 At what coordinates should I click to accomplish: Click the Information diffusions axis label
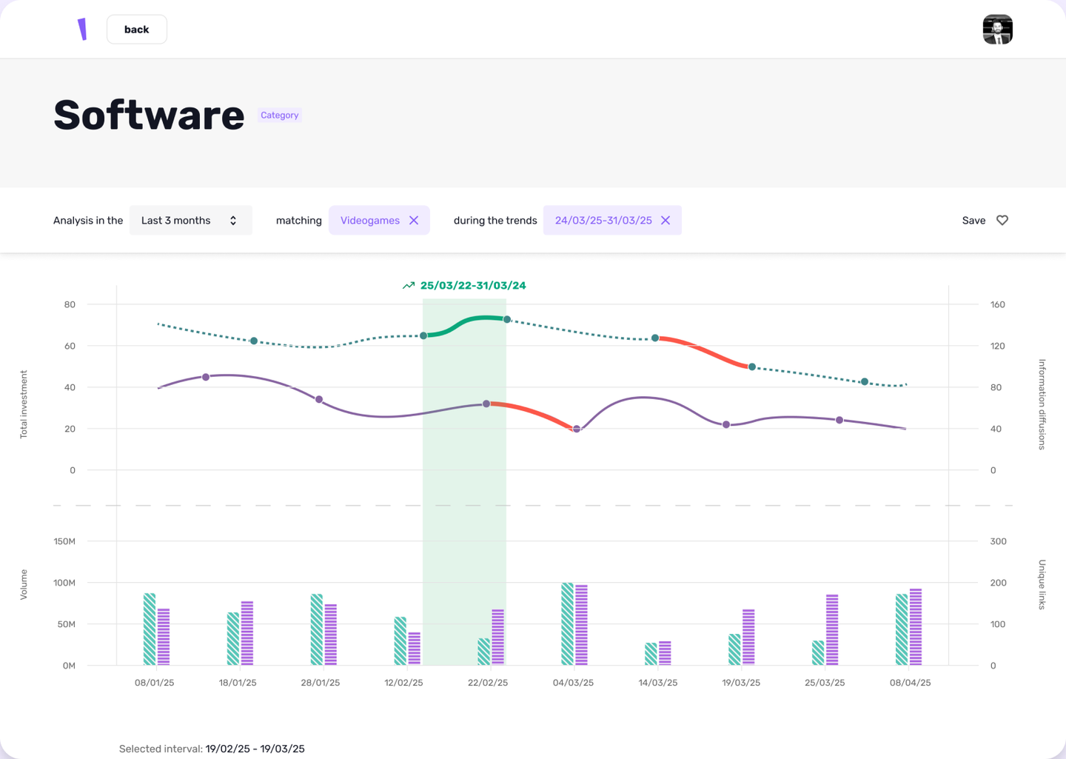pos(1042,404)
